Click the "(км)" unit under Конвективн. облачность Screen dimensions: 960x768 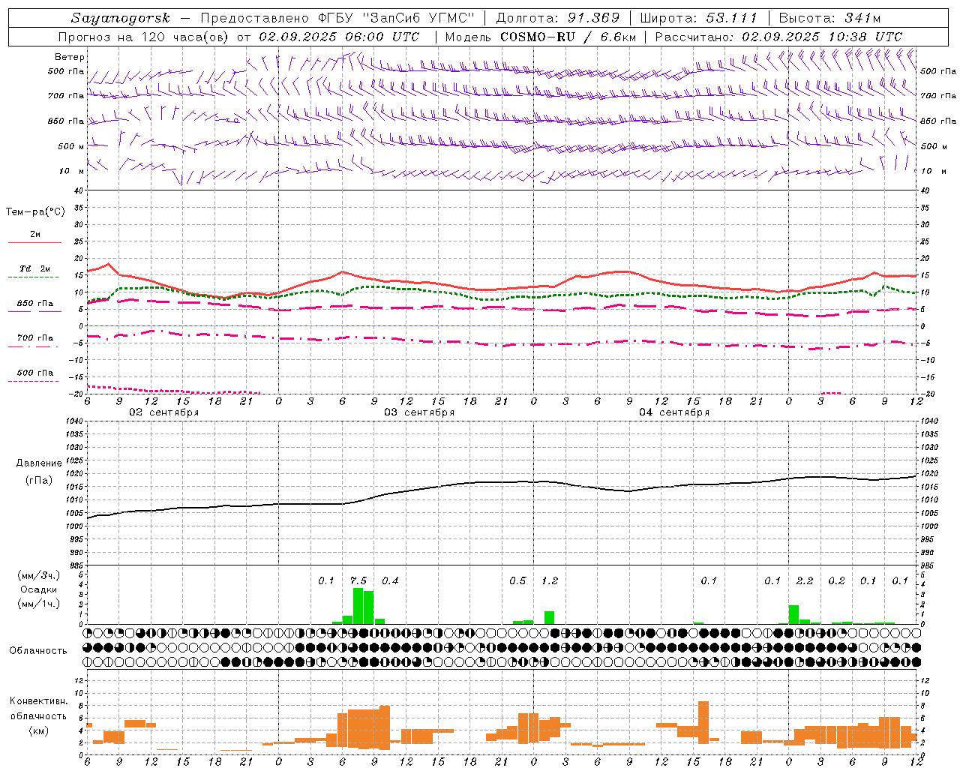pyautogui.click(x=38, y=730)
